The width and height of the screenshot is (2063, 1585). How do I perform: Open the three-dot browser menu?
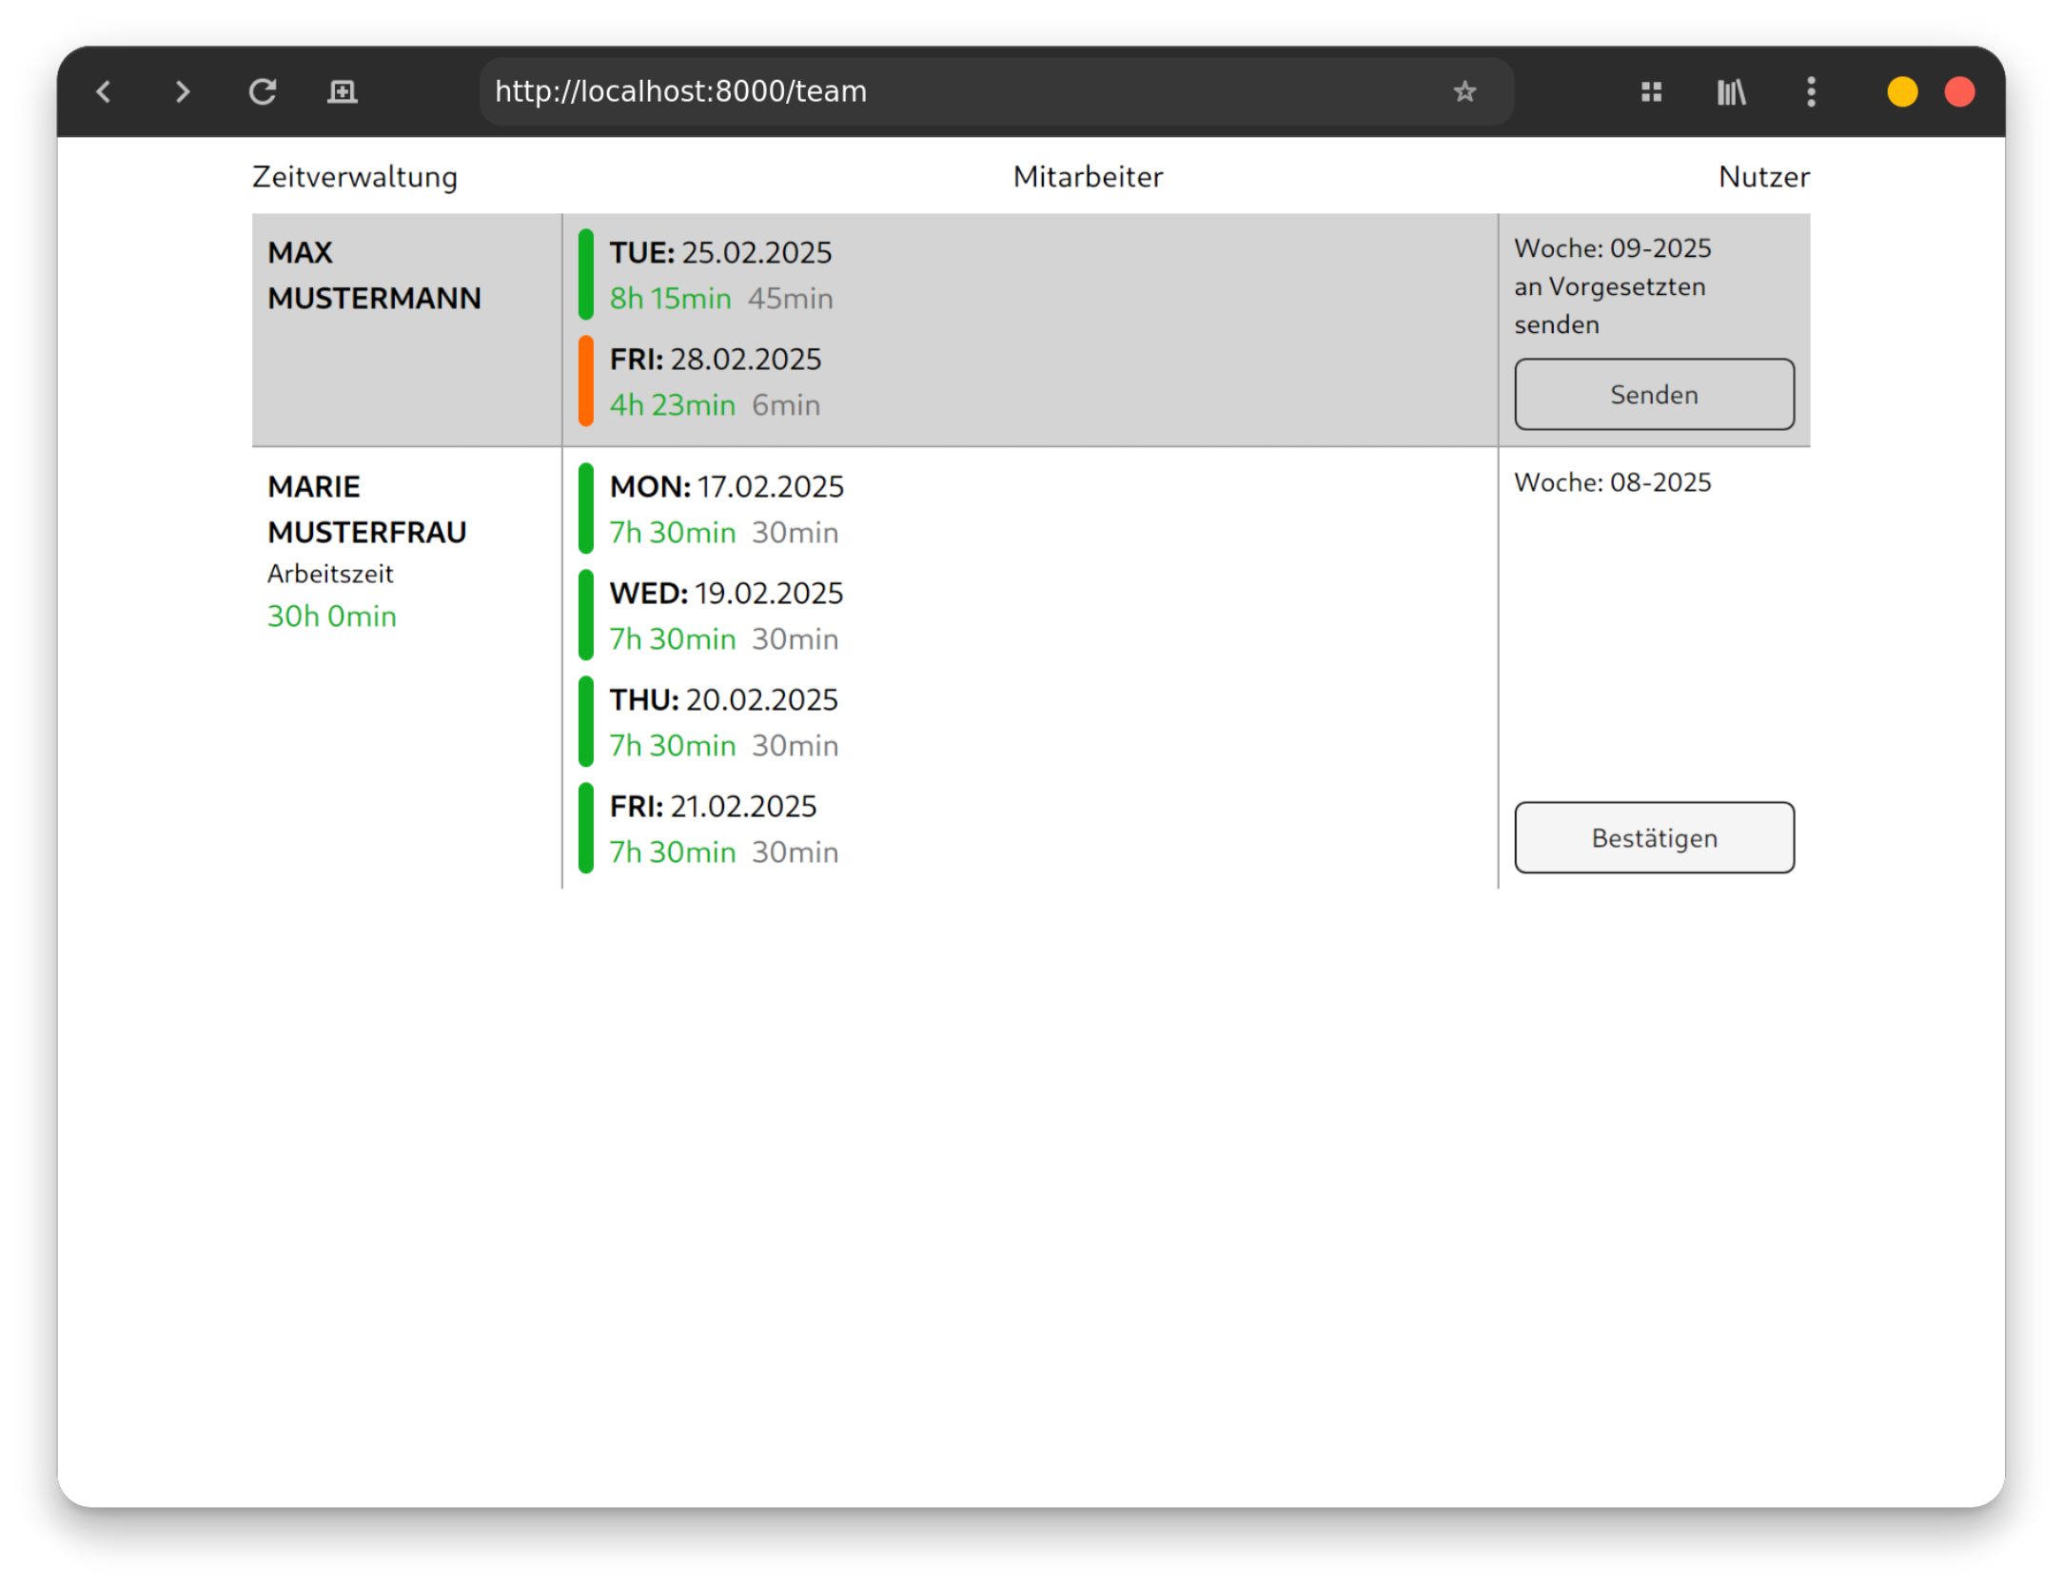[x=1811, y=92]
